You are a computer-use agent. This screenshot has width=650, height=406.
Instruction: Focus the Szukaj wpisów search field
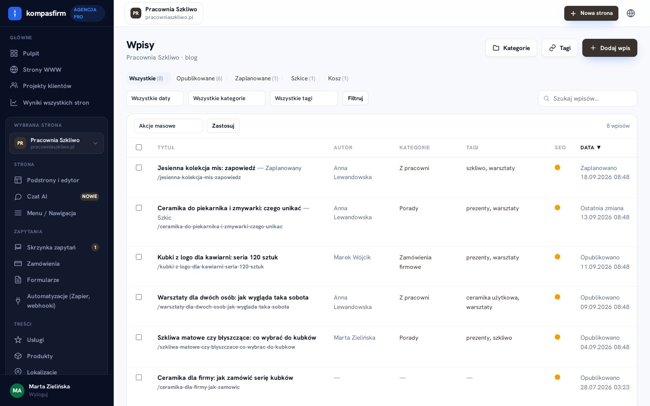(x=588, y=98)
